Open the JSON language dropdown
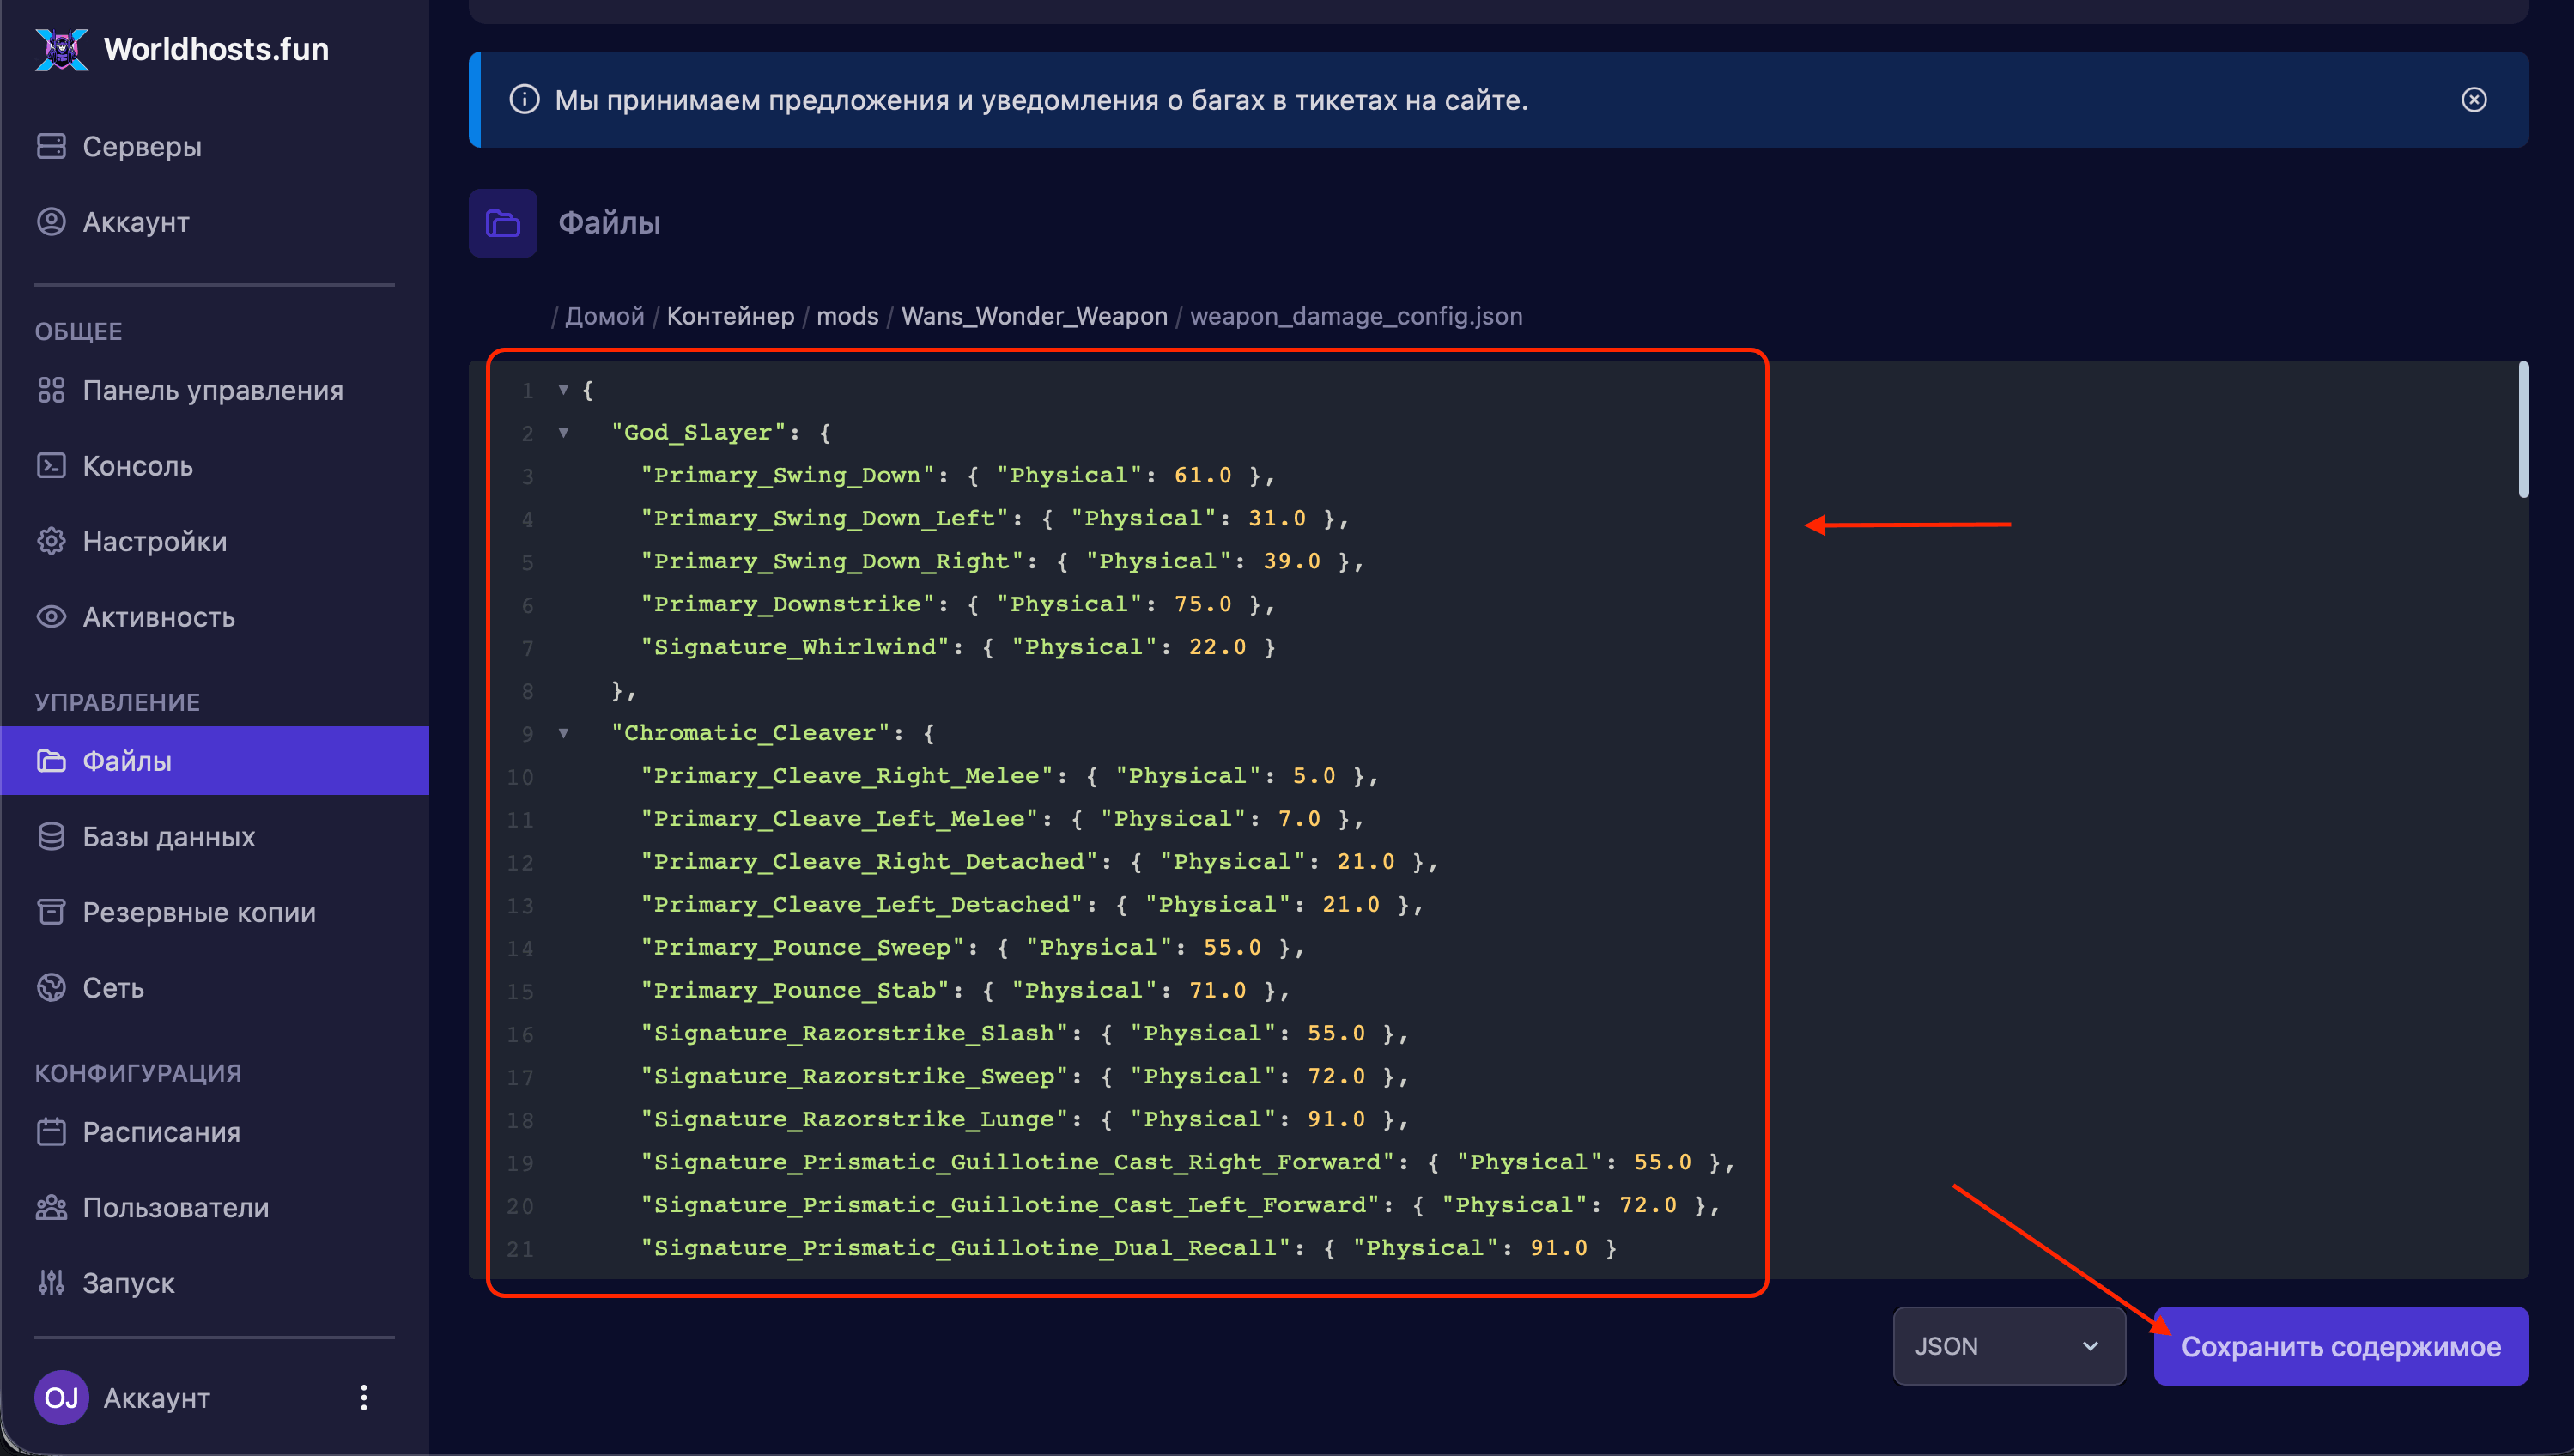The image size is (2574, 1456). [2008, 1346]
